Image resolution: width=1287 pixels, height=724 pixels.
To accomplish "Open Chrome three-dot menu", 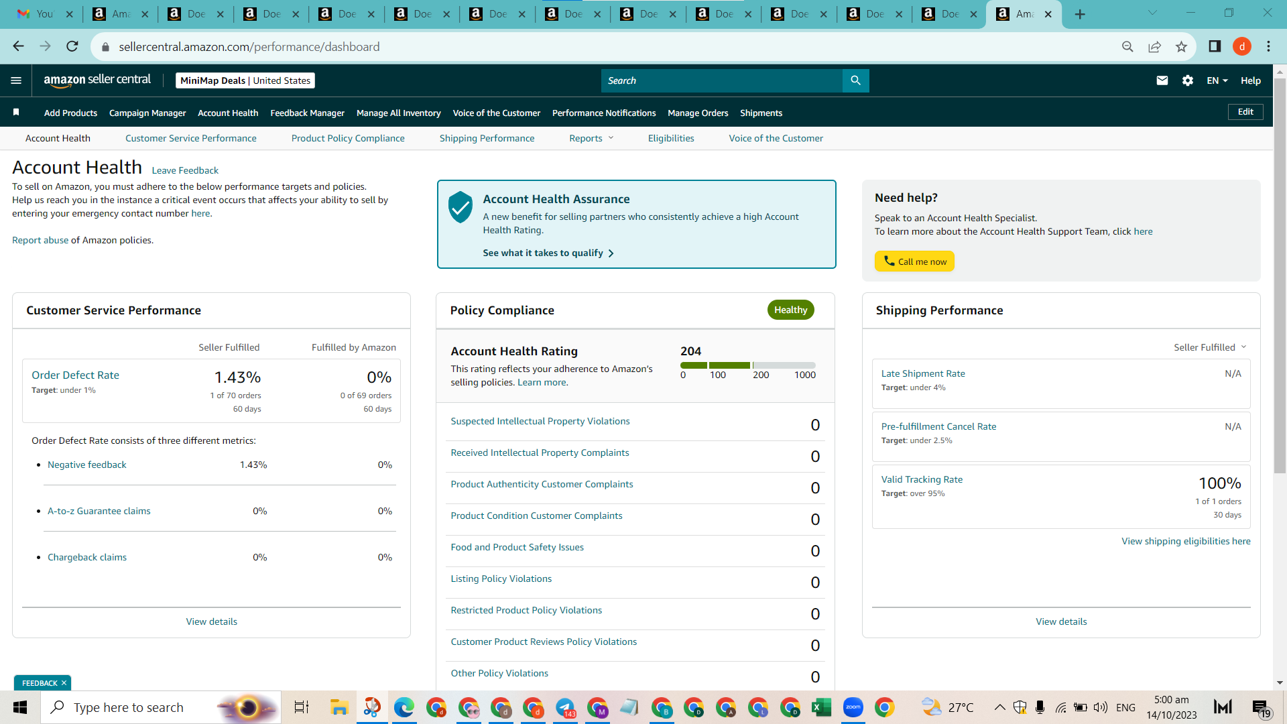I will click(x=1268, y=46).
